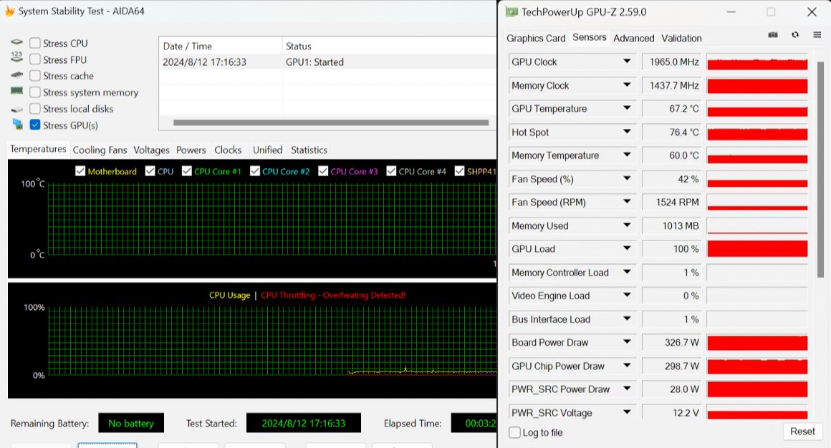This screenshot has height=448, width=831.
Task: Toggle the Motherboard temperature graph checkbox
Action: [80, 171]
